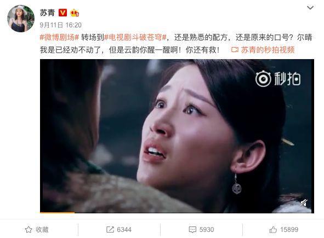
Task: Add post to favorites via 收藏 label
Action: tap(42, 230)
